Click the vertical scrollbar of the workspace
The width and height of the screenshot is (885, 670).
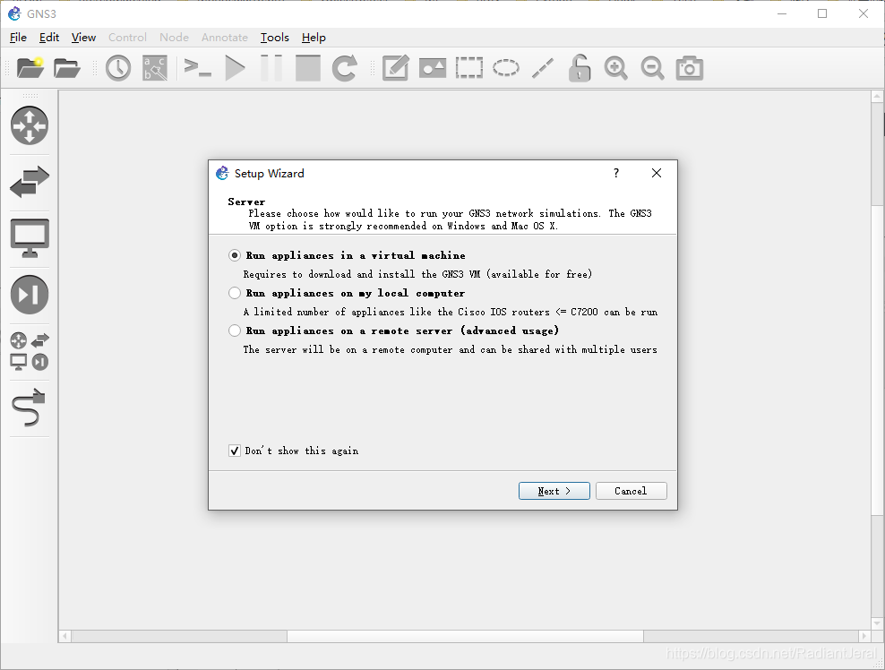877,360
